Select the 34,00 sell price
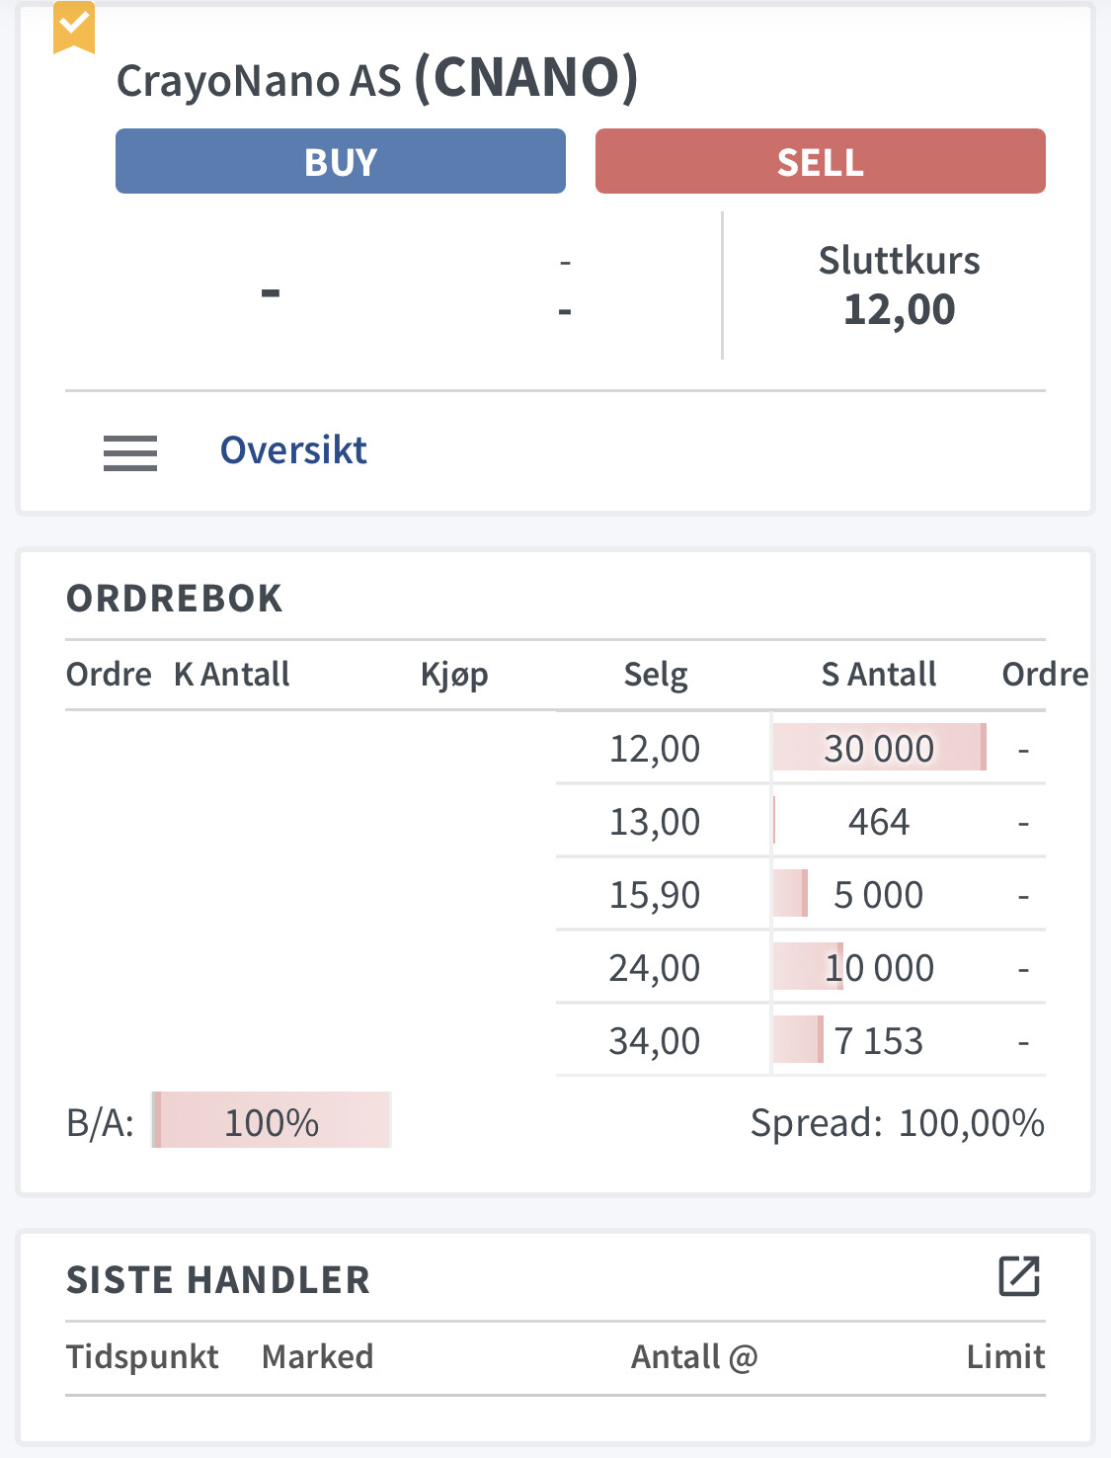Screen dimensions: 1111x1458 tap(654, 1041)
